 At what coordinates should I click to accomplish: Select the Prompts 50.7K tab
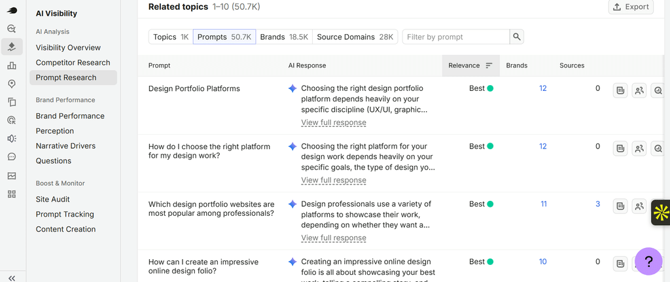point(224,37)
